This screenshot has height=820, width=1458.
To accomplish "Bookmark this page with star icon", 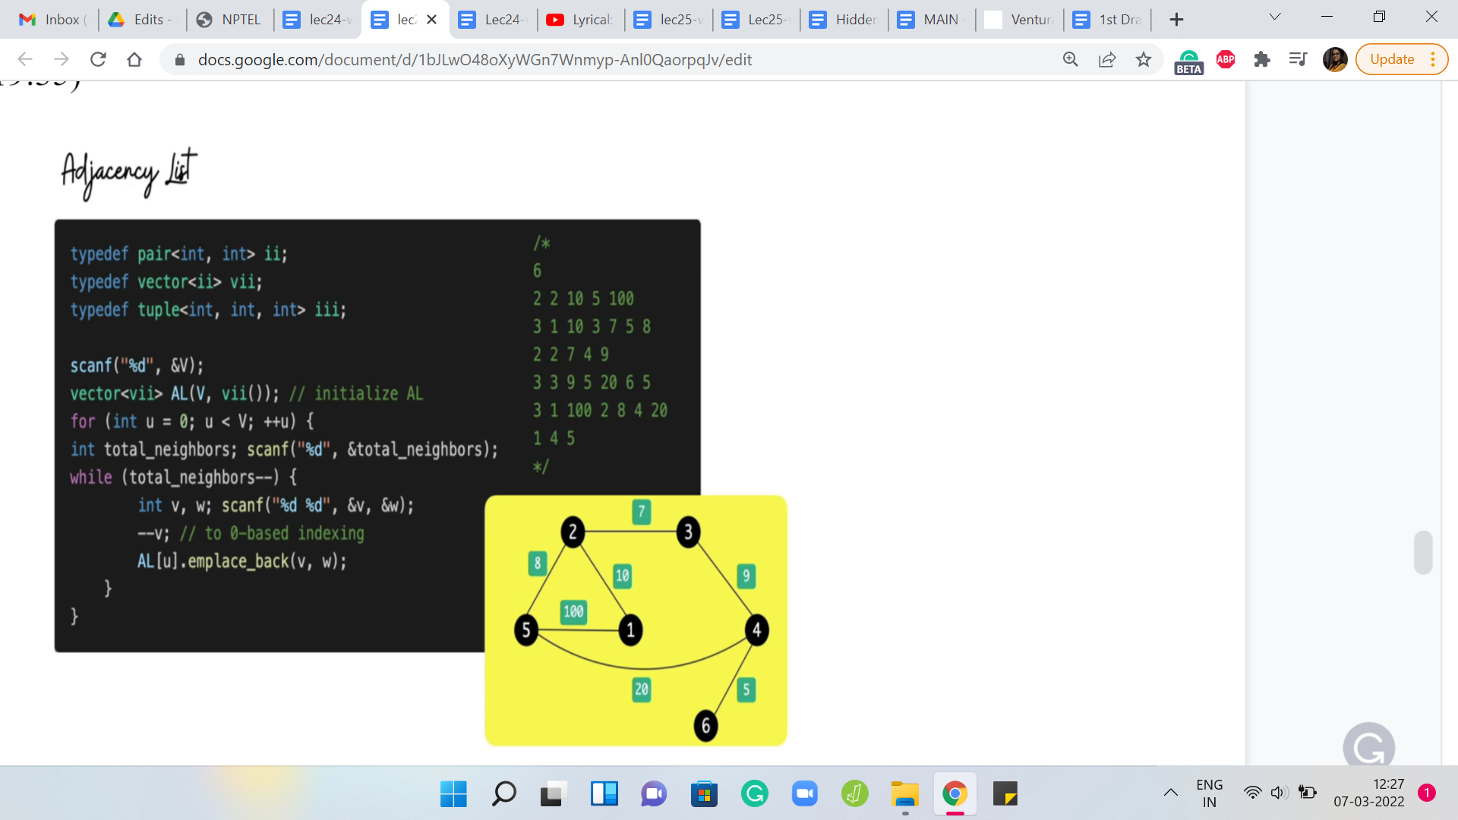I will 1144,59.
